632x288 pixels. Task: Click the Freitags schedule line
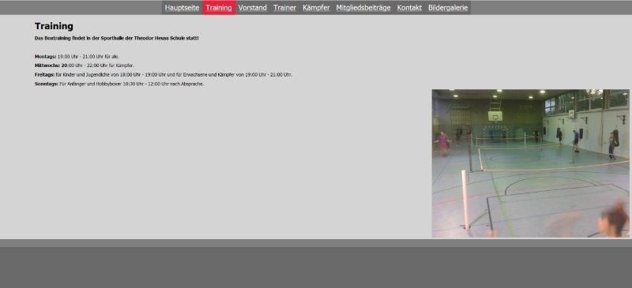(x=164, y=74)
